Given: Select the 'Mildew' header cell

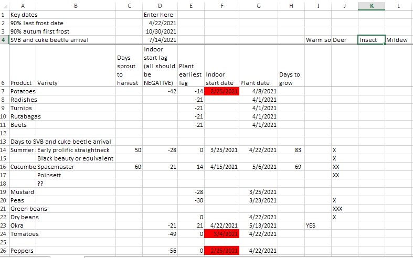Looking at the screenshot, I should pyautogui.click(x=399, y=40).
